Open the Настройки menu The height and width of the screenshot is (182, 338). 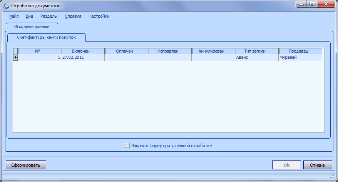point(99,16)
